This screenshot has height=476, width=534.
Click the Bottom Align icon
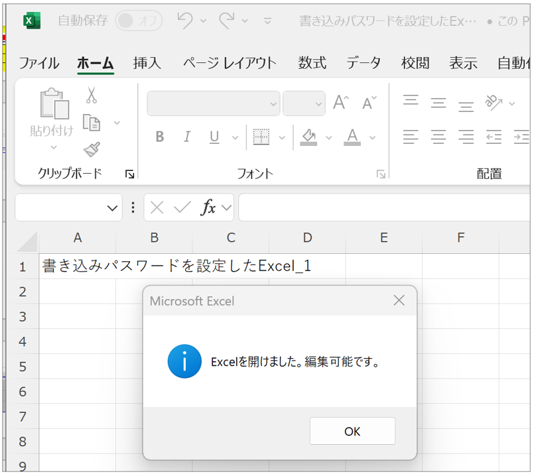[x=466, y=107]
